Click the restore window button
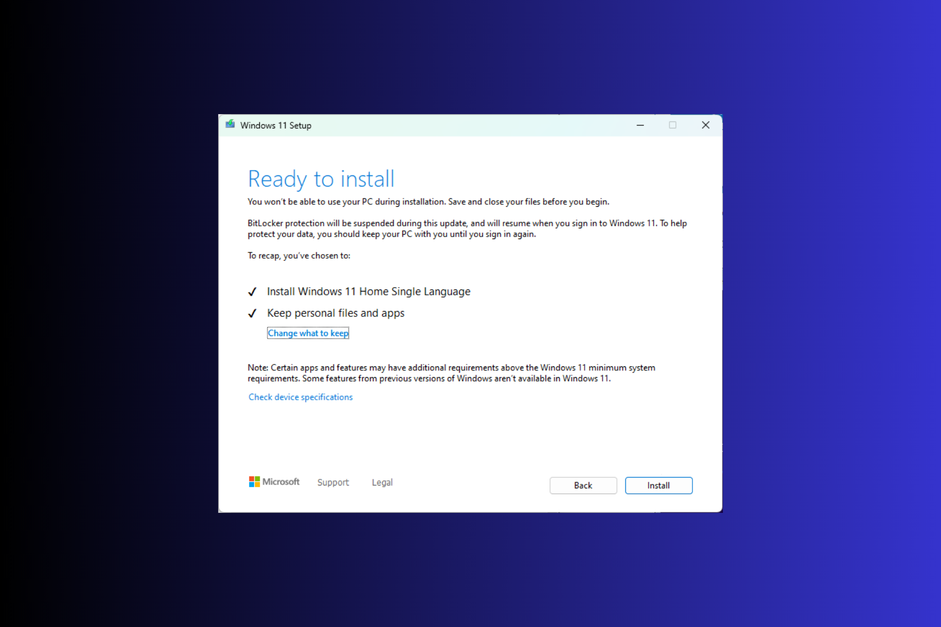 (671, 124)
